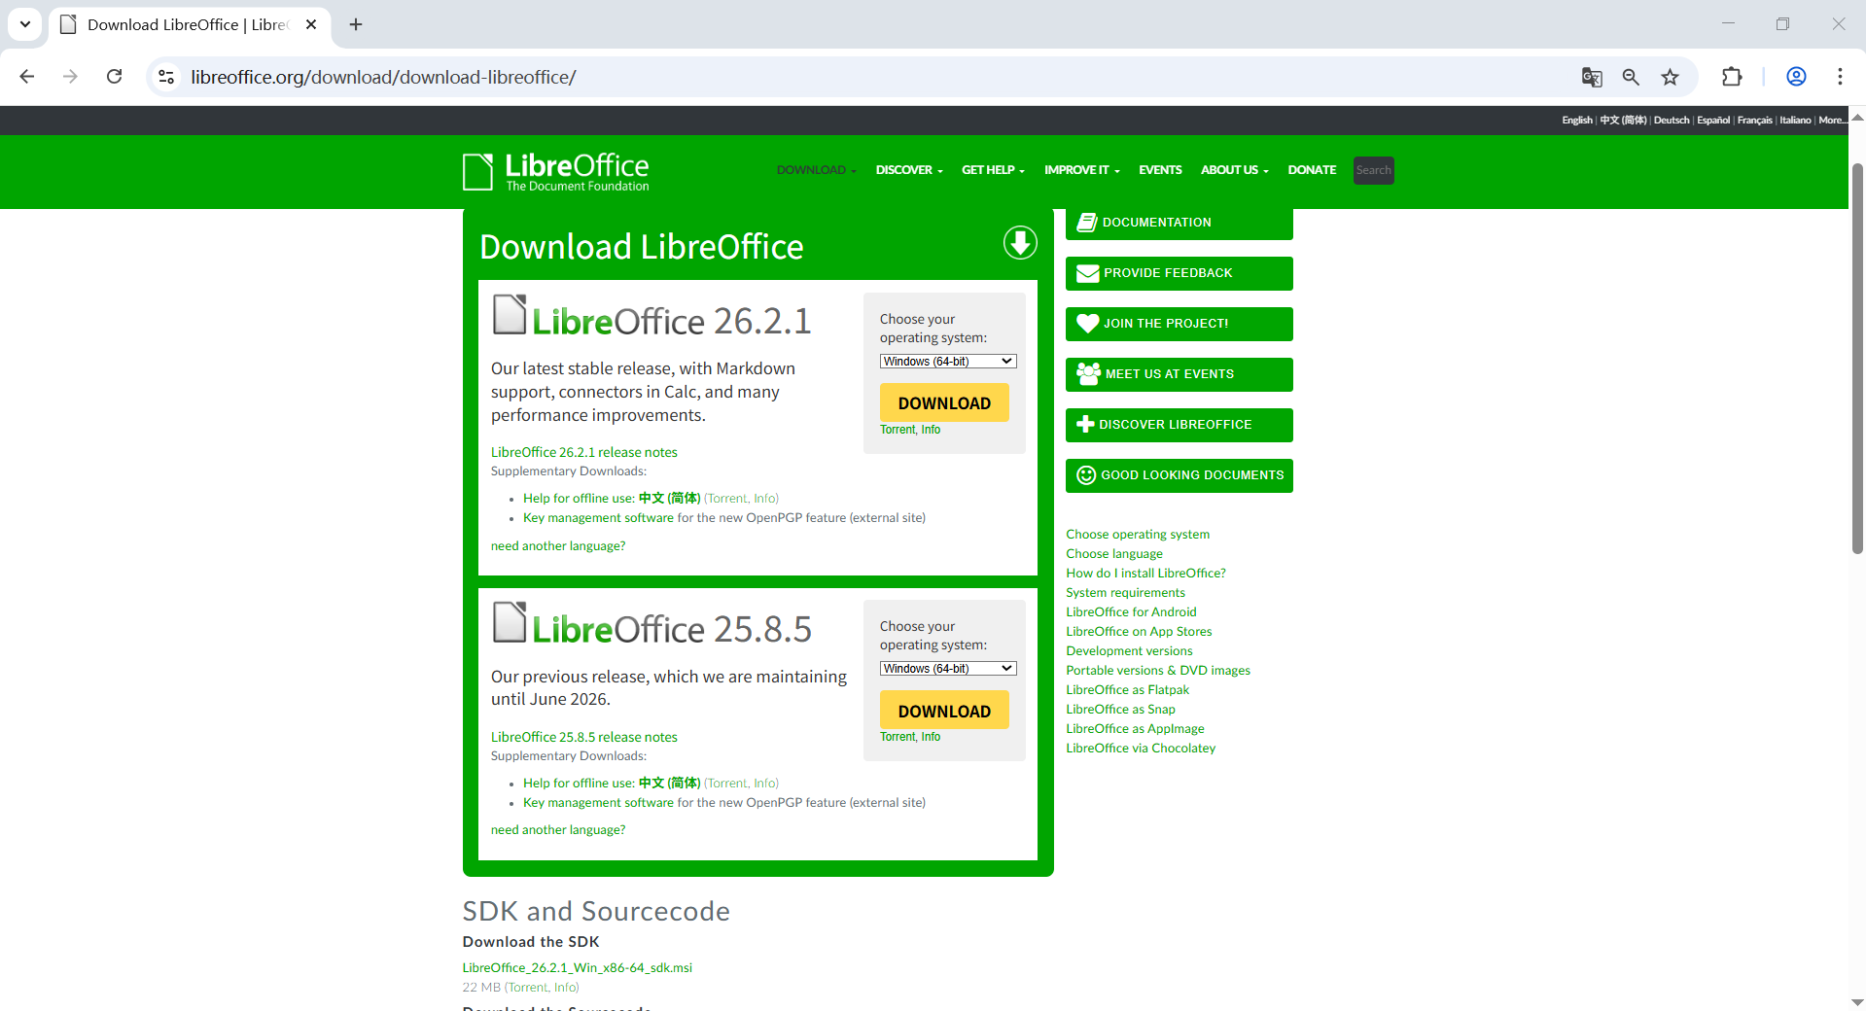
Task: Open Portable versions & DVD images link
Action: [x=1158, y=671]
